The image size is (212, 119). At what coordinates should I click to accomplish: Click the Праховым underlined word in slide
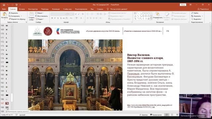pos(133,74)
